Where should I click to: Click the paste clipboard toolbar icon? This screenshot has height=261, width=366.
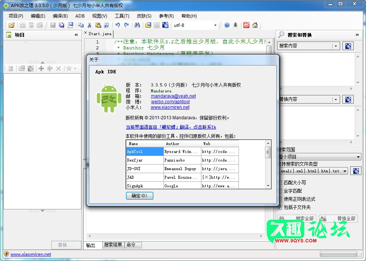[98, 25]
